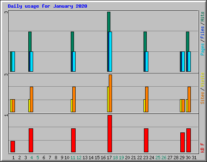
Task: Click the "Daily usage for January 2020" title
Action: tap(47, 6)
